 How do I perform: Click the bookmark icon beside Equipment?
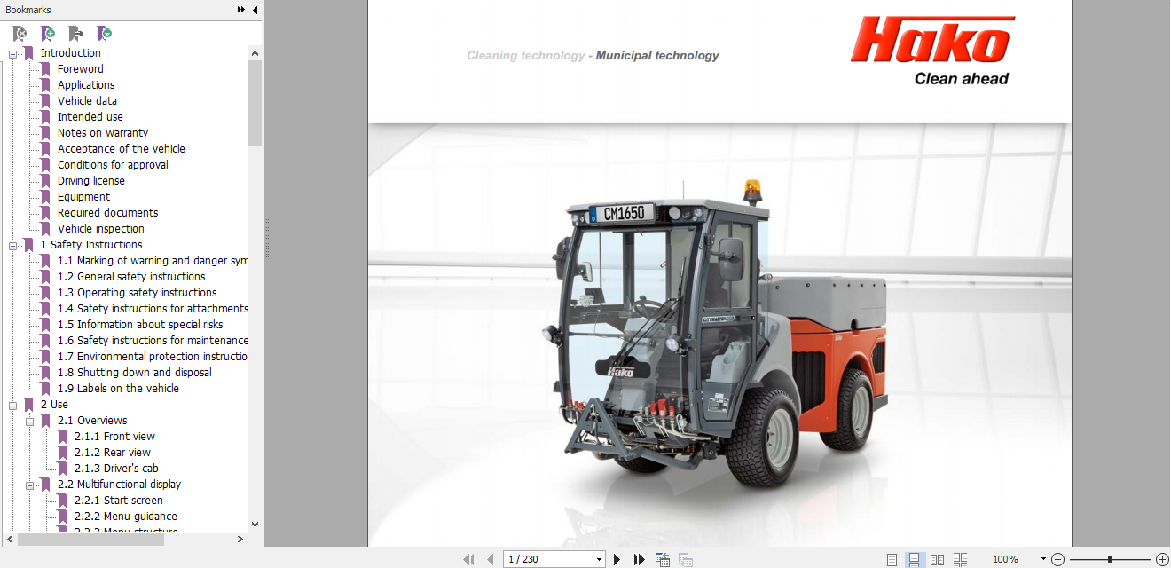(x=46, y=197)
